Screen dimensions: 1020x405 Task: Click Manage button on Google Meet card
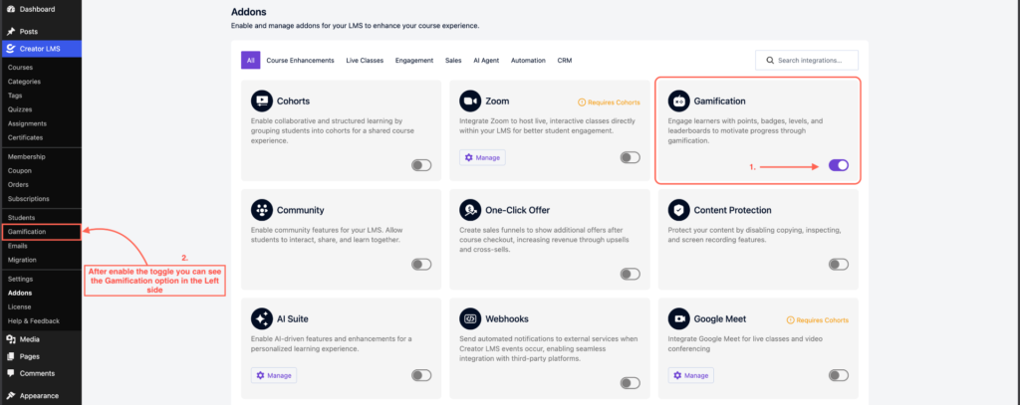pyautogui.click(x=691, y=375)
